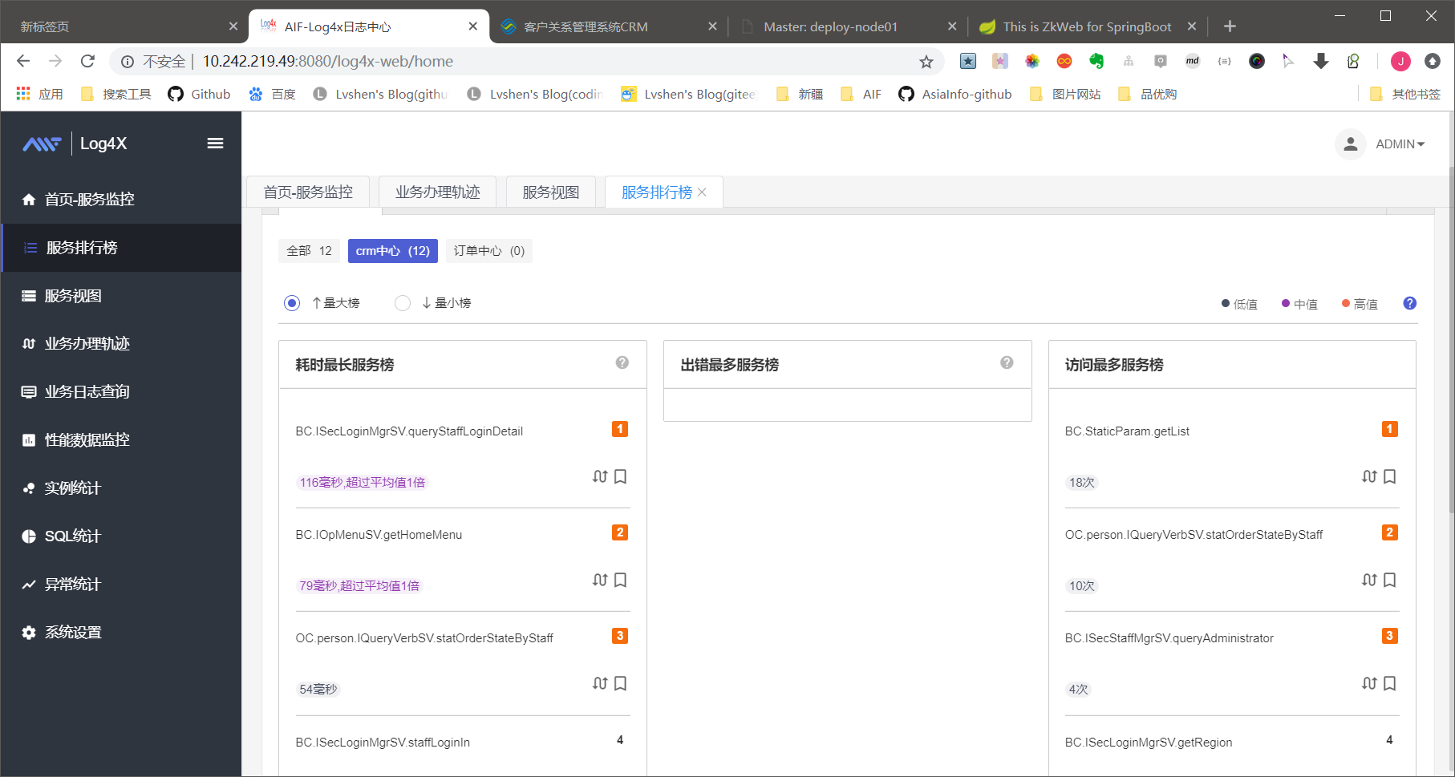This screenshot has height=777, width=1455.
Task: Click help icon on 耗时最长服务榜
Action: click(622, 363)
